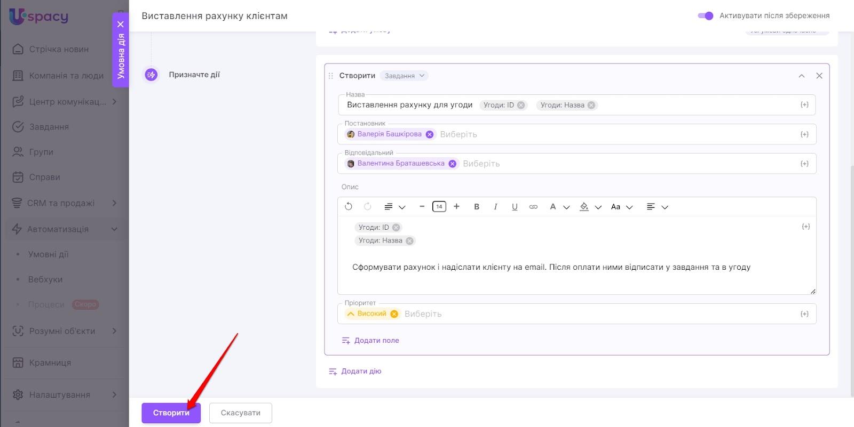854x427 pixels.
Task: Click the Undo arrow in editor toolbar
Action: [349, 207]
